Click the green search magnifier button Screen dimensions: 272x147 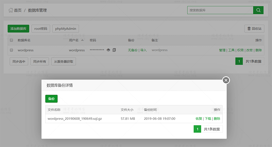coord(258,10)
